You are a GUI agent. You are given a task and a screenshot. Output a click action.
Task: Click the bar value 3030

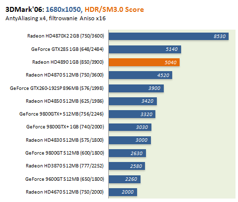(x=142, y=127)
